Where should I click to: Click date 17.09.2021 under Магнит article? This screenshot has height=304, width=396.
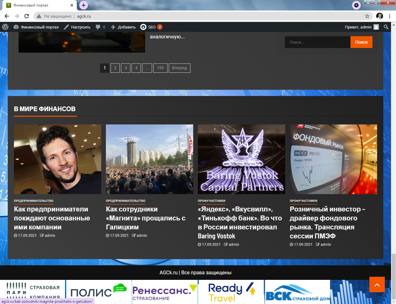tap(117, 236)
